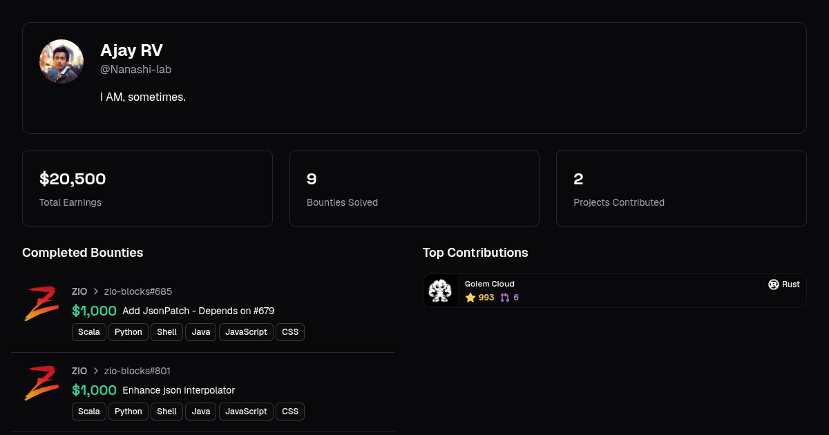Open the ZIO logo beside zio-blocks#801
Screen dimensions: 829x435
click(41, 383)
